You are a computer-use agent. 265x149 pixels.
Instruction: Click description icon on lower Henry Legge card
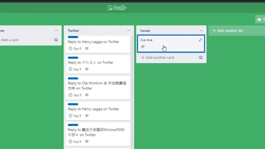coord(87,116)
